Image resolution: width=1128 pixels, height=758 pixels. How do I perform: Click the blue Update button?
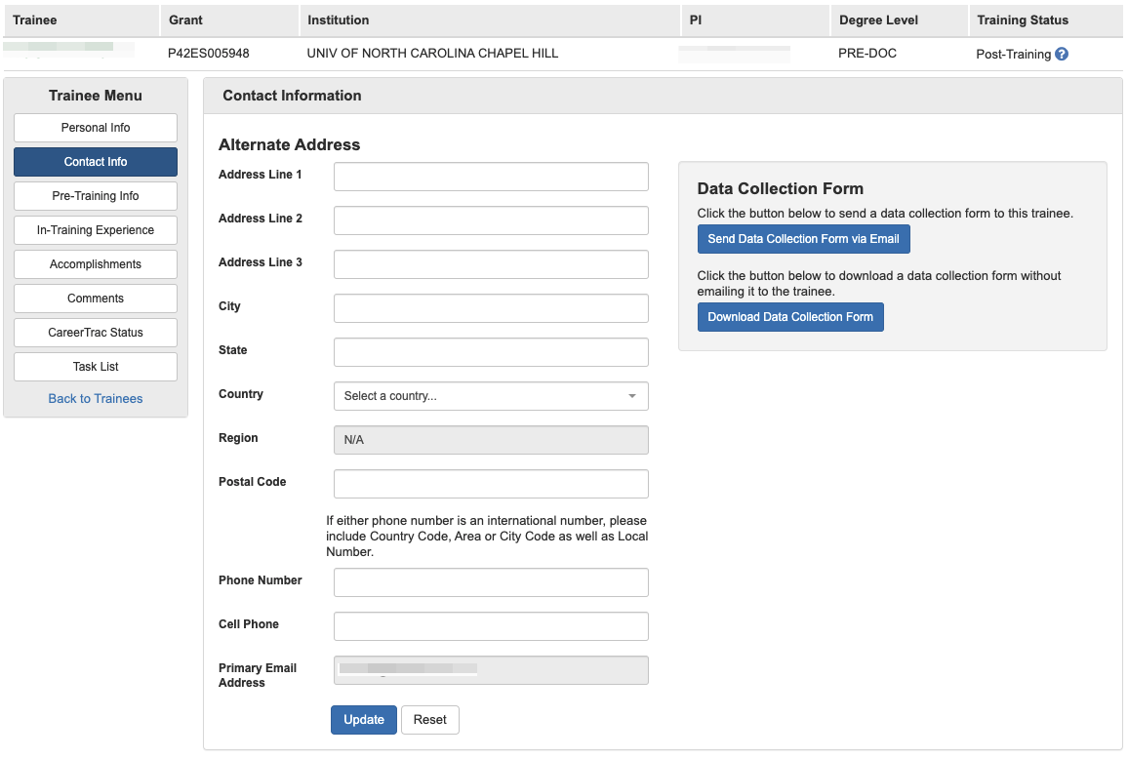click(364, 720)
